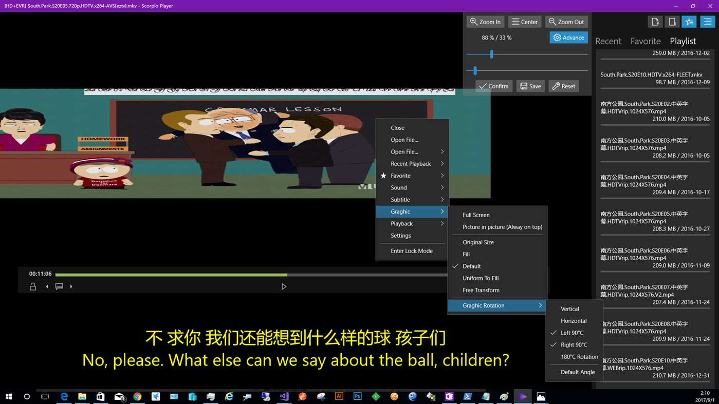Expand the Playback submenu
Screen dimensions: 719x404
(412, 223)
